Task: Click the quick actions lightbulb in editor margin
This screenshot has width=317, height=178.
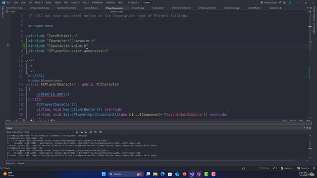Action: tap(8, 45)
